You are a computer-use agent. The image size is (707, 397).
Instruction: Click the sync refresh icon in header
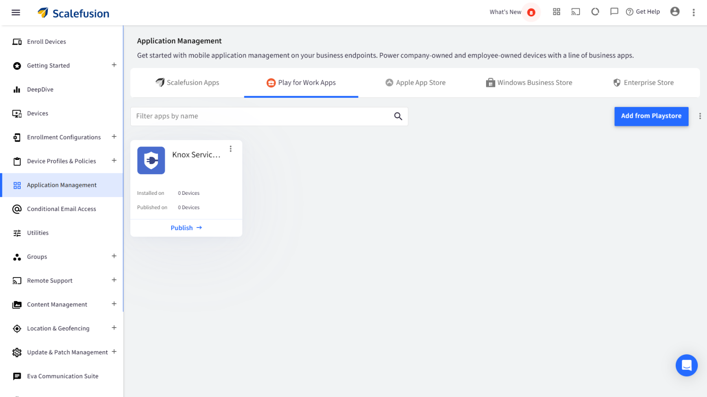coord(595,12)
